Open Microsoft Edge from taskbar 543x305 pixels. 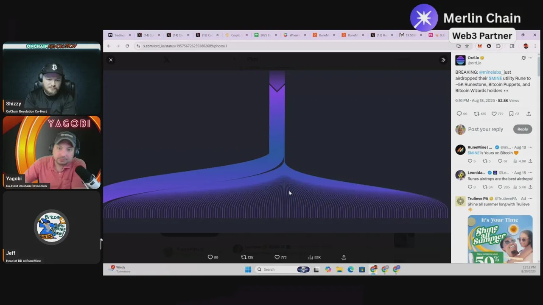pos(350,269)
